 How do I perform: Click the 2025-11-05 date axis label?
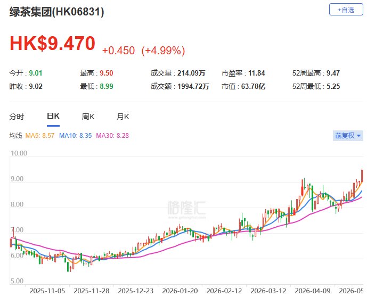coord(47,291)
